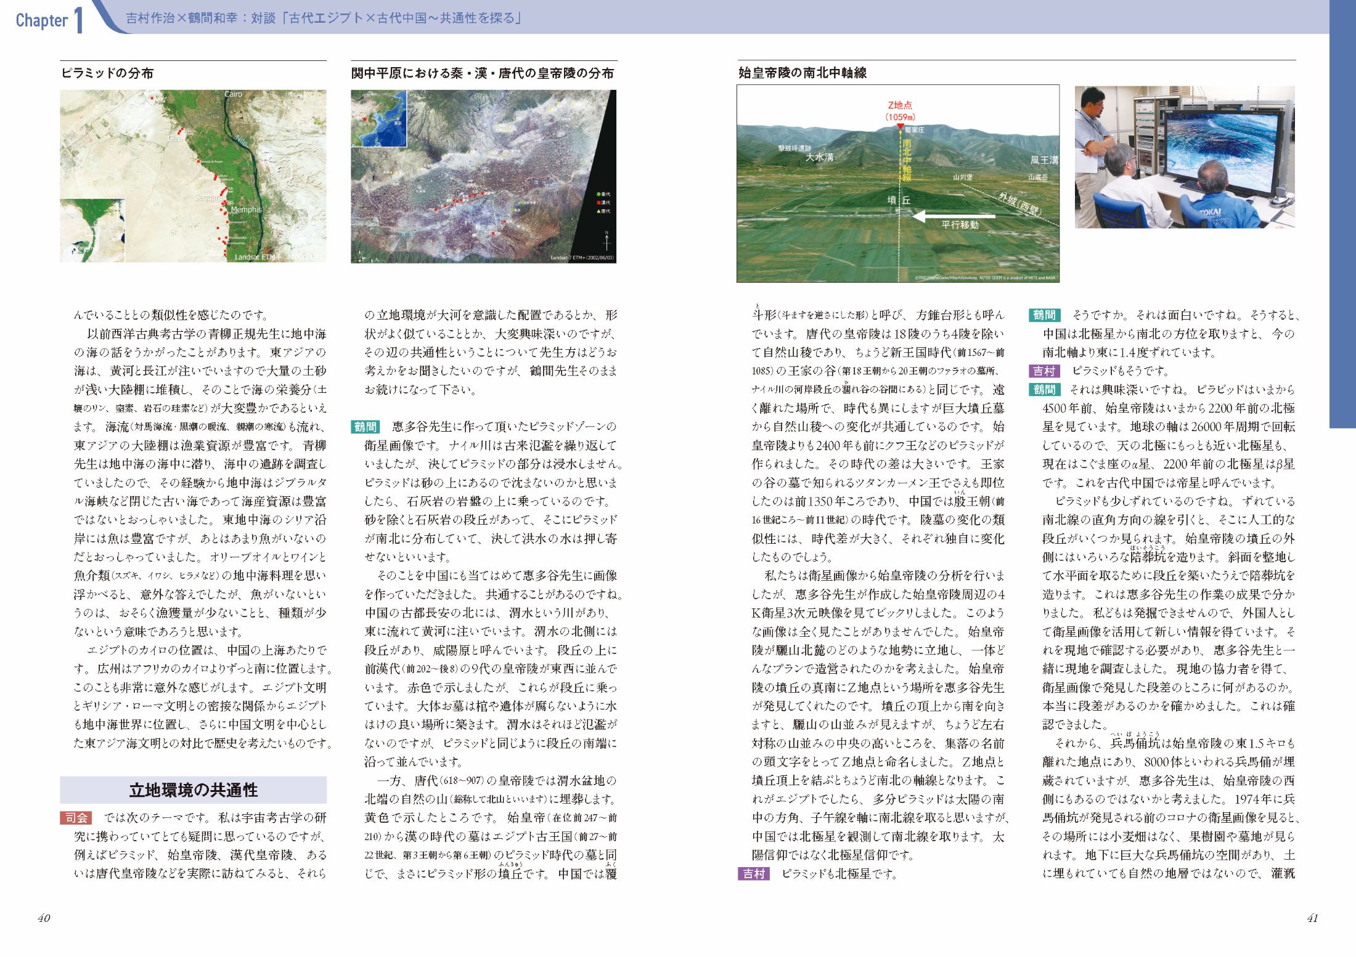Image resolution: width=1356 pixels, height=957 pixels.
Task: Click the 平行移動 caption under the arrow
Action: click(960, 225)
